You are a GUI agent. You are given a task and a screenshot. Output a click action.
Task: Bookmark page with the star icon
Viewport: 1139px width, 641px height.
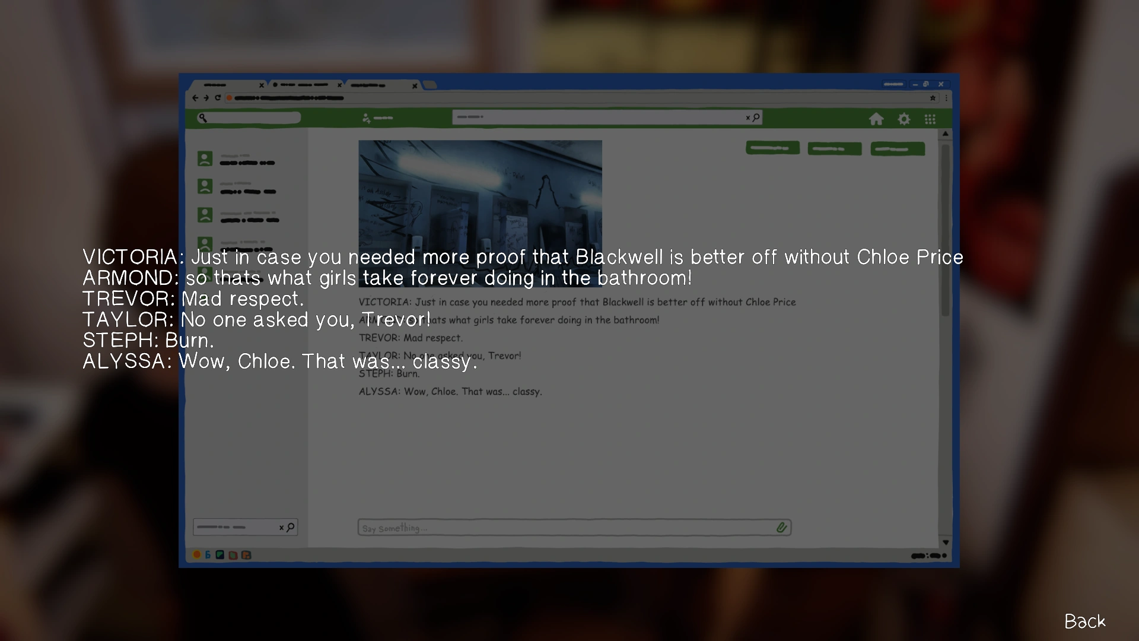click(933, 98)
